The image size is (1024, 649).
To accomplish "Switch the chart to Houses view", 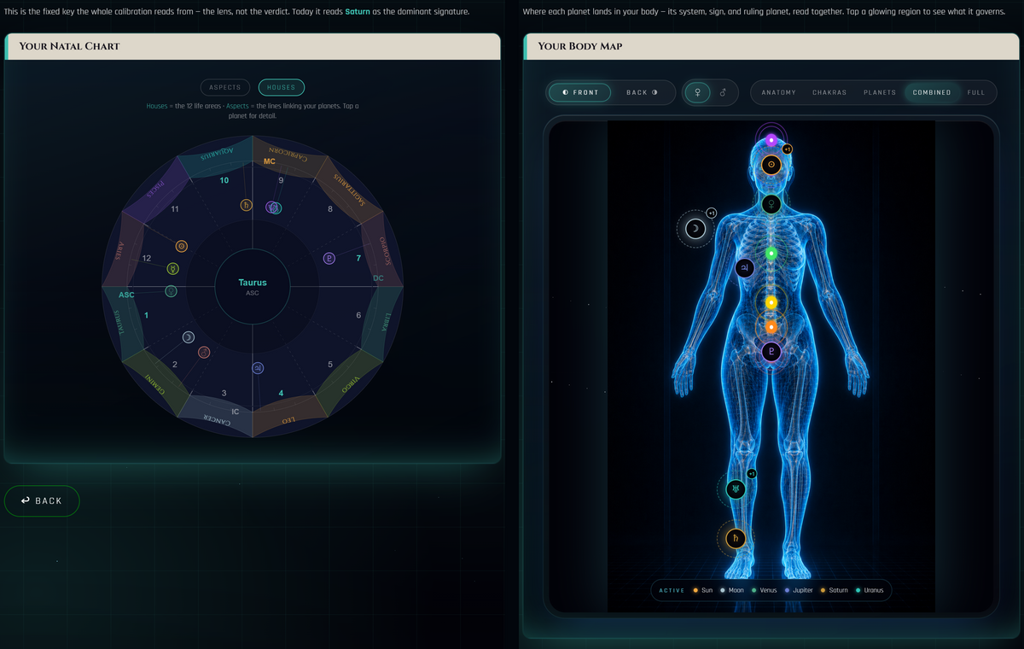I will click(282, 87).
